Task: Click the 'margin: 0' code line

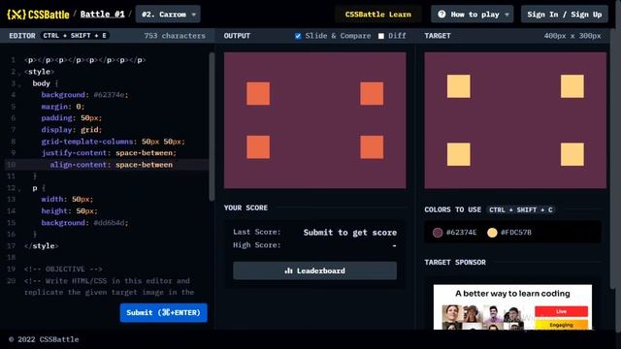Action: (x=62, y=107)
